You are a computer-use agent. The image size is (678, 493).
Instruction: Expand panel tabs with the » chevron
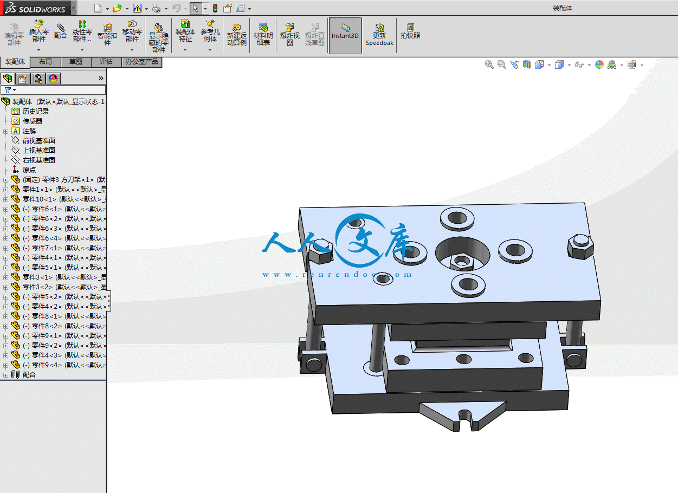tap(101, 79)
